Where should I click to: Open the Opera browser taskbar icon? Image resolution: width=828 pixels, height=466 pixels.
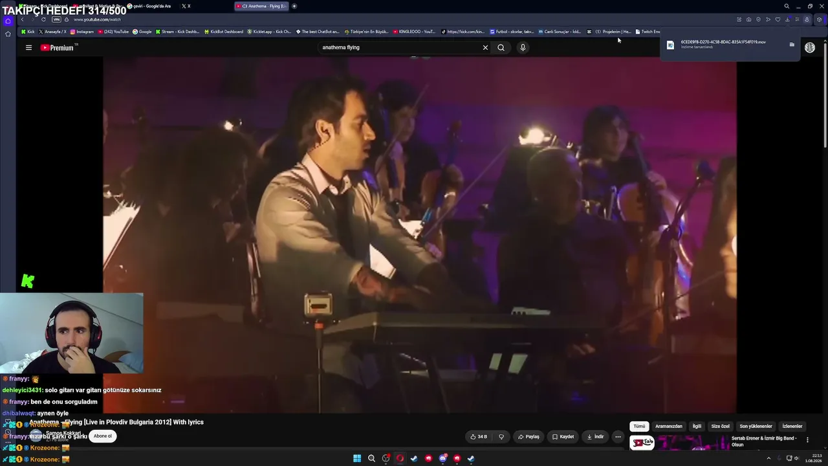click(400, 458)
